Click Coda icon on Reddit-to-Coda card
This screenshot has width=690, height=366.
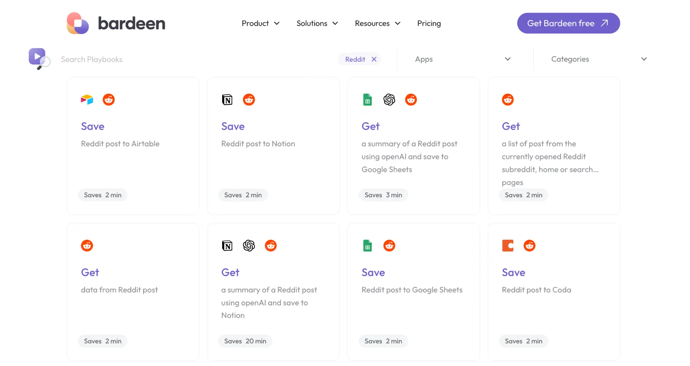point(508,245)
